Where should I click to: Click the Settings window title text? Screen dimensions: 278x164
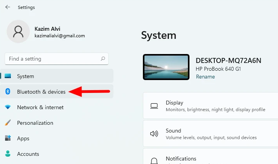point(26,7)
